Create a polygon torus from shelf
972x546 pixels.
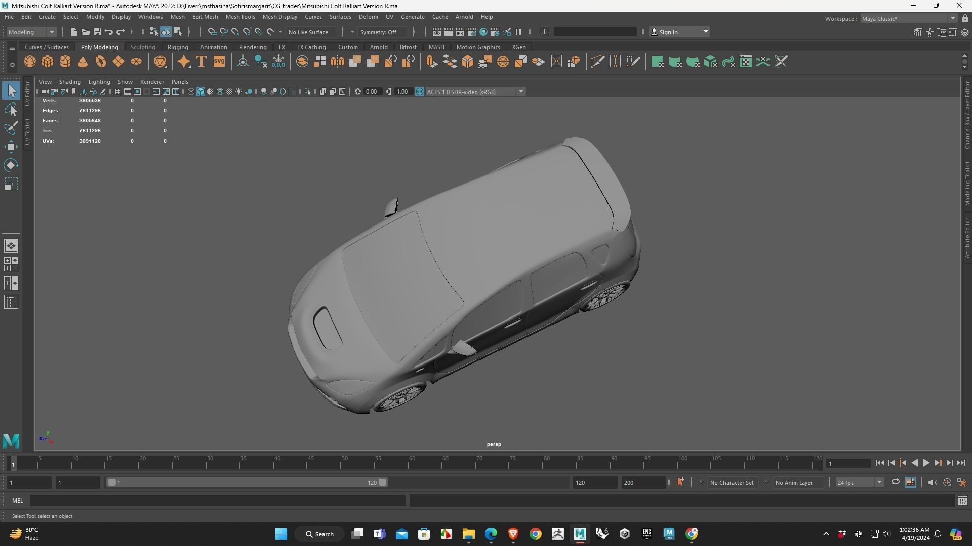coord(101,62)
